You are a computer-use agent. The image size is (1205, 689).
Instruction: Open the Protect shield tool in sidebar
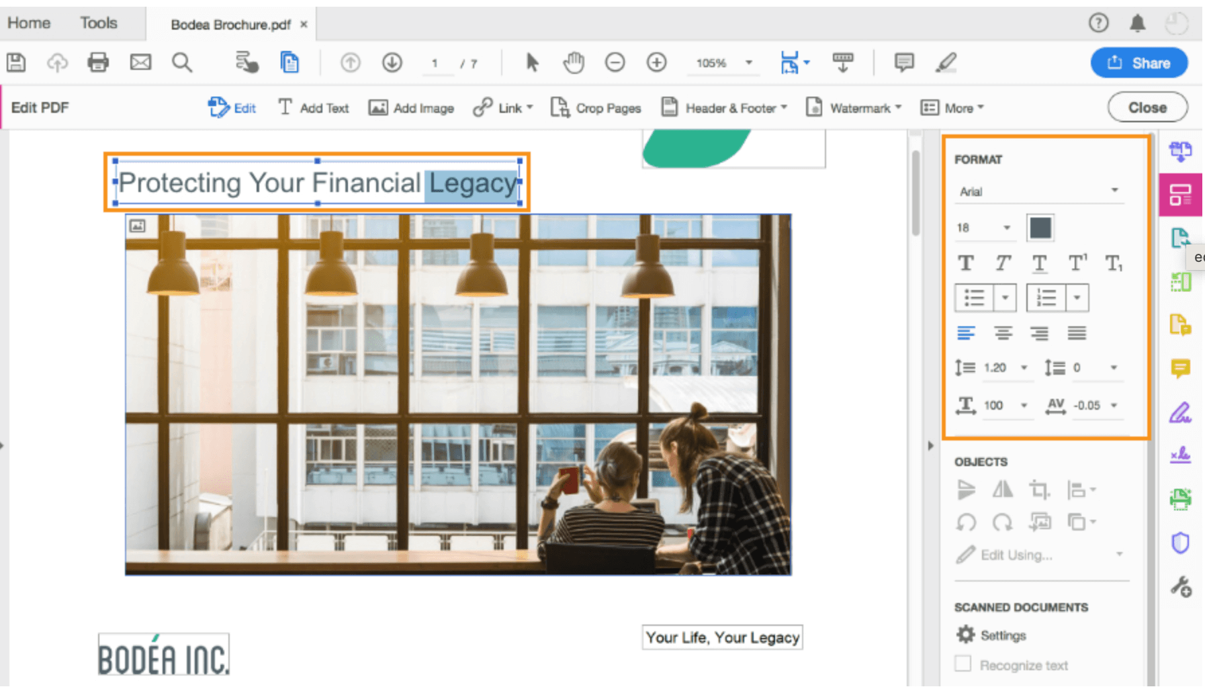point(1180,543)
